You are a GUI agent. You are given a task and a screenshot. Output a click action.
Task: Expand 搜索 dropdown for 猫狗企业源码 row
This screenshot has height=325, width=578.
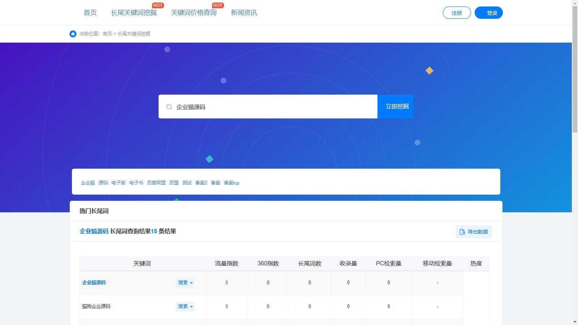(x=185, y=307)
